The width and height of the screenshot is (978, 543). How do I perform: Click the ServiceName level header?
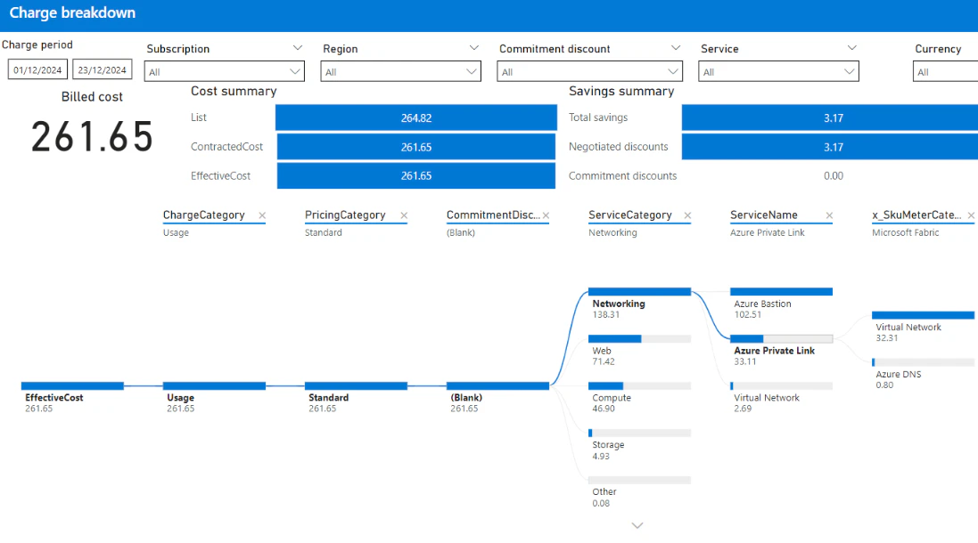[763, 215]
